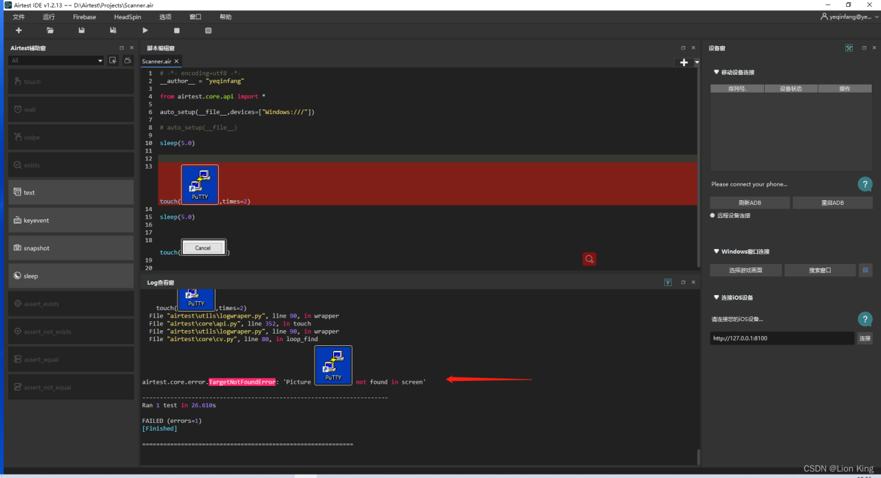Click the screenshot insert icon next to the filter

pyautogui.click(x=113, y=61)
